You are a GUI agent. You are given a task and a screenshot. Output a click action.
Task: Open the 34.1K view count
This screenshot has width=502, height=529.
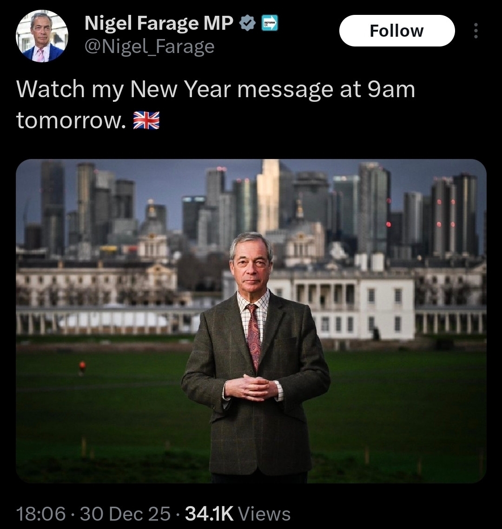pos(209,514)
